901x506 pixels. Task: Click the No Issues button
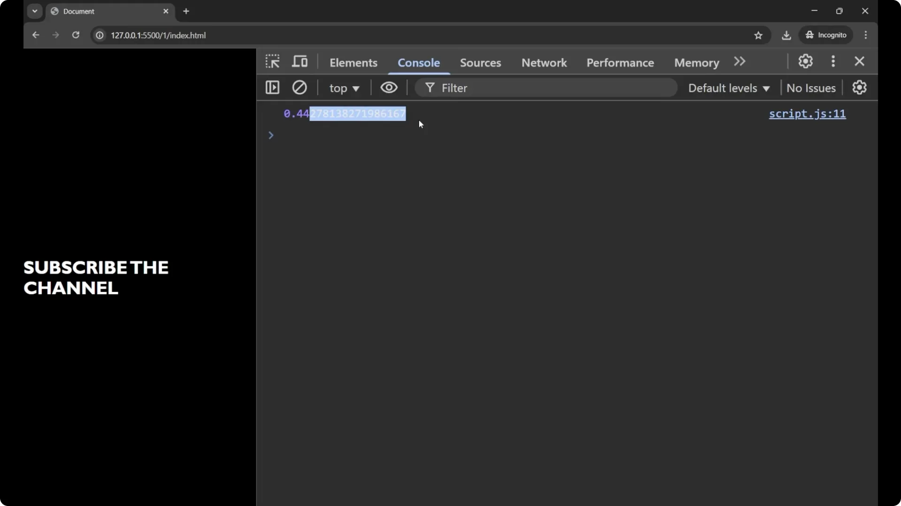811,88
